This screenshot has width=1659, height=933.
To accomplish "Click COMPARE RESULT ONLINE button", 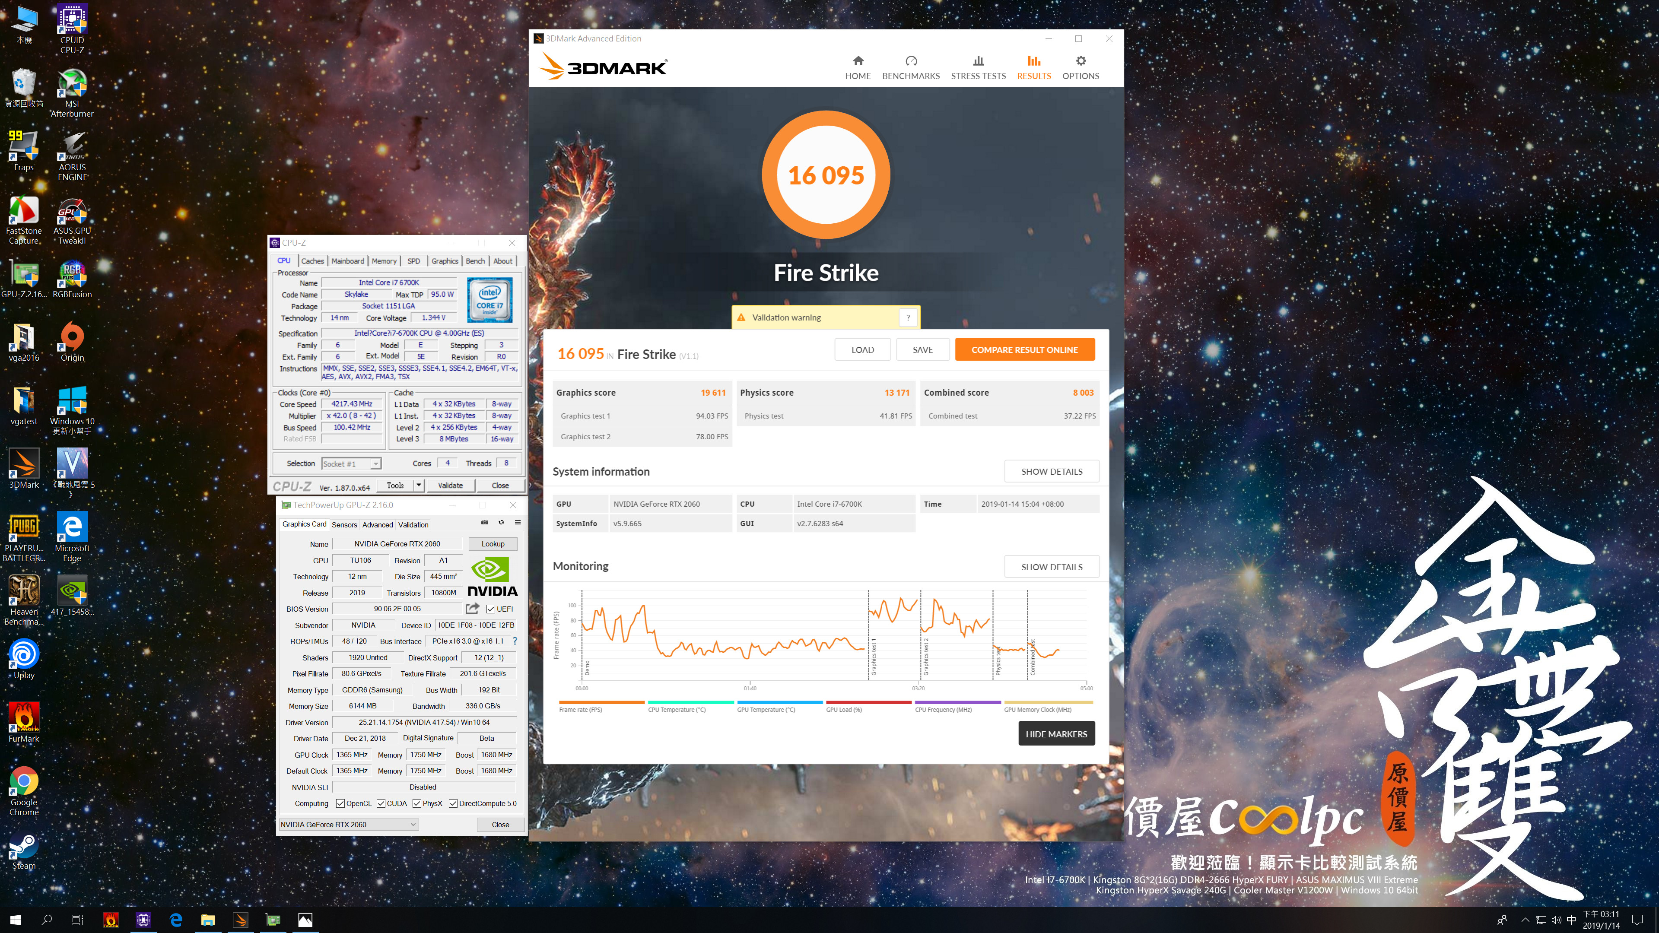I will (1025, 349).
